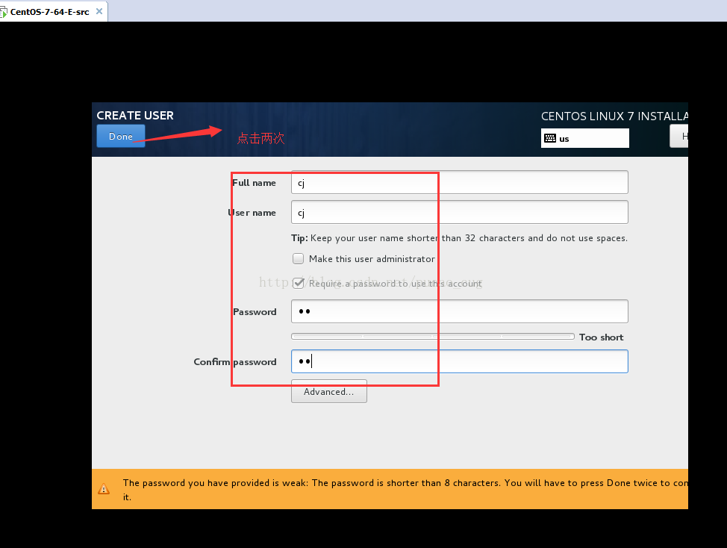Click the weak password warning message

pyautogui.click(x=405, y=490)
